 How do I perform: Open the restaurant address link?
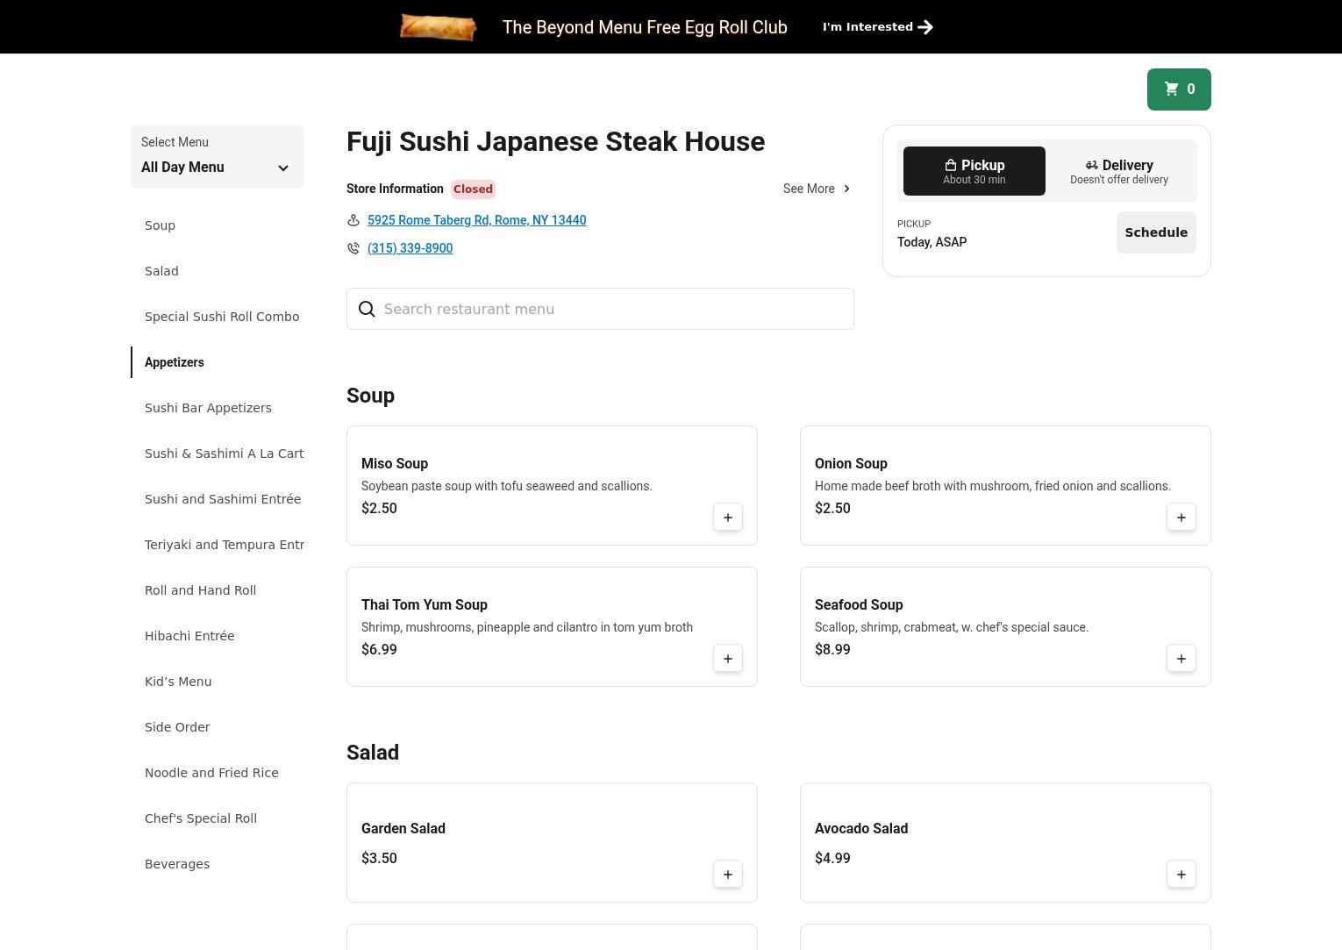[x=476, y=220]
